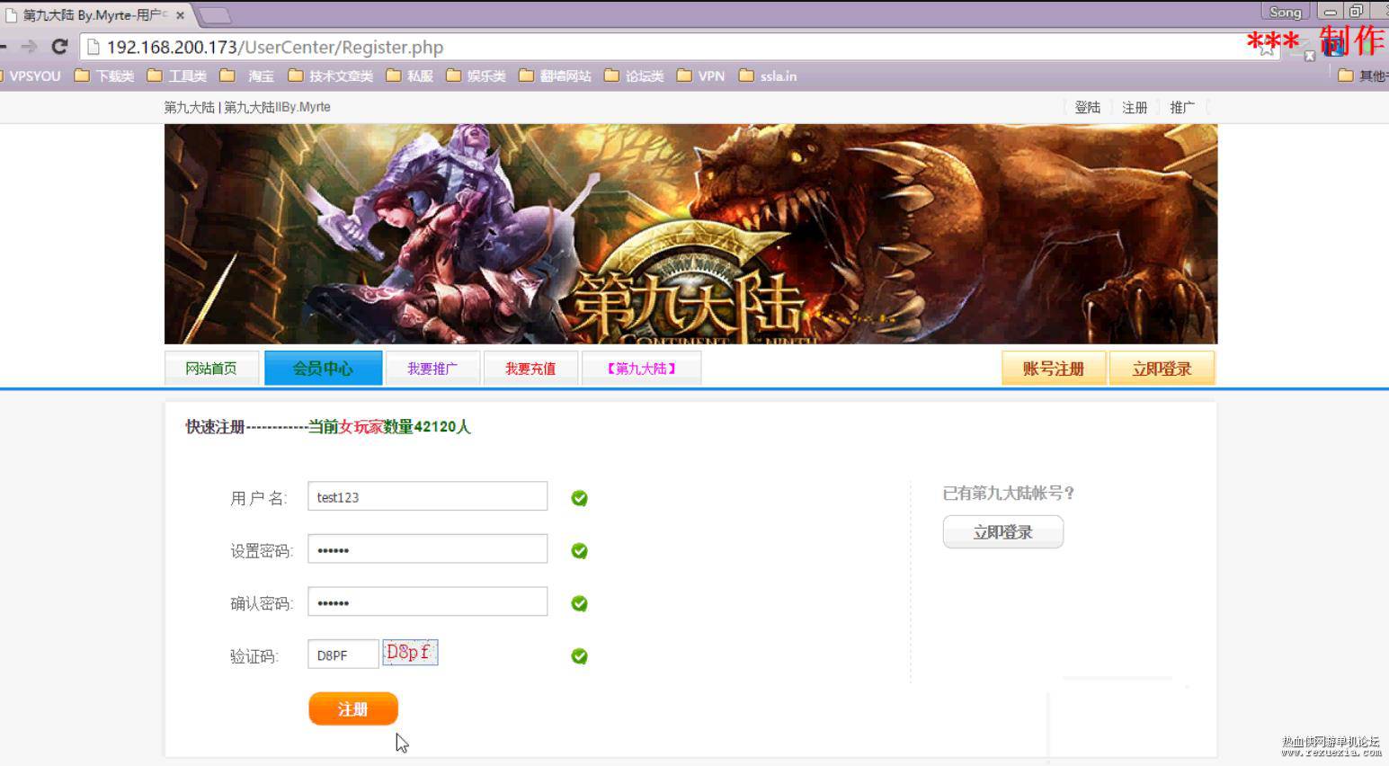The width and height of the screenshot is (1389, 766).
Task: Open the 下载类 bookmark folder
Action: tap(104, 76)
